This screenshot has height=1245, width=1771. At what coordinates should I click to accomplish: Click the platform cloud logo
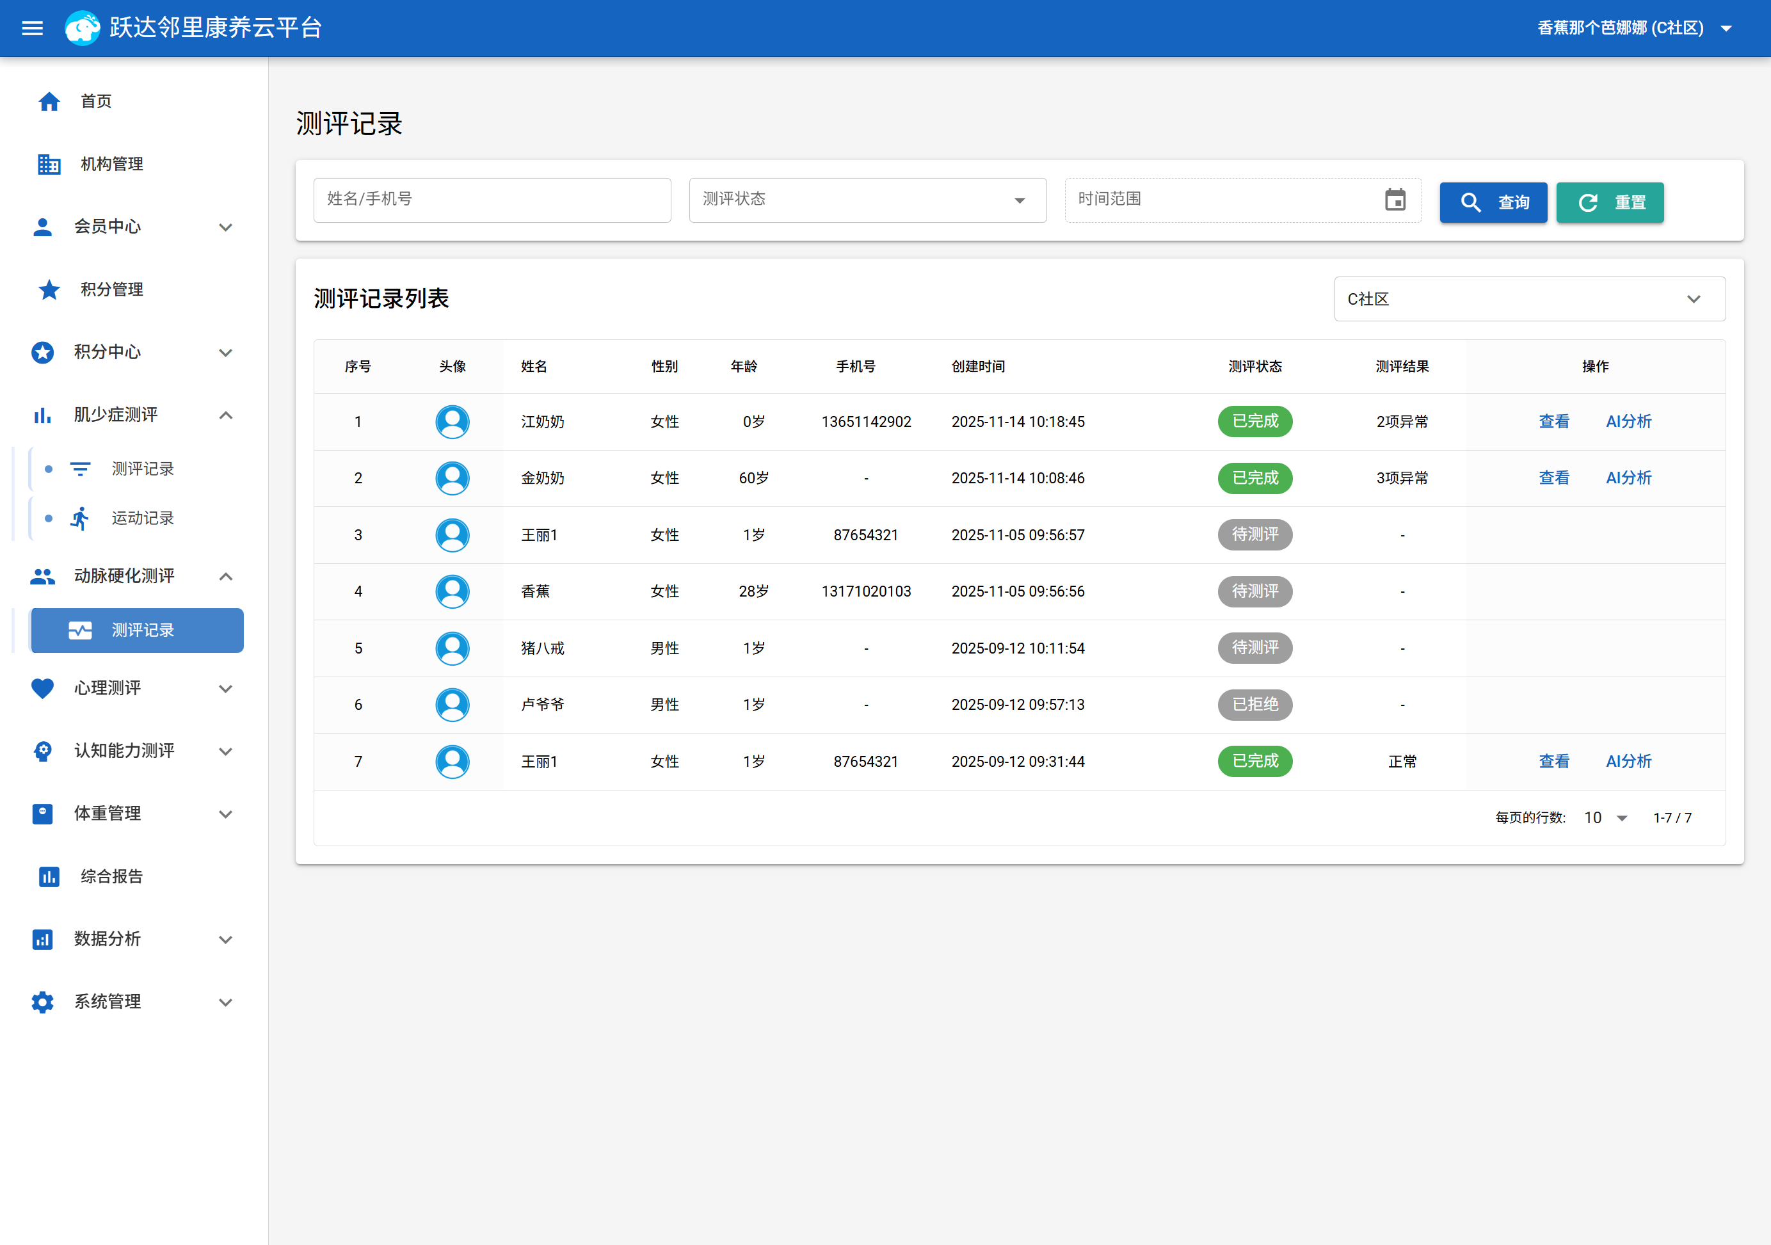pyautogui.click(x=83, y=29)
